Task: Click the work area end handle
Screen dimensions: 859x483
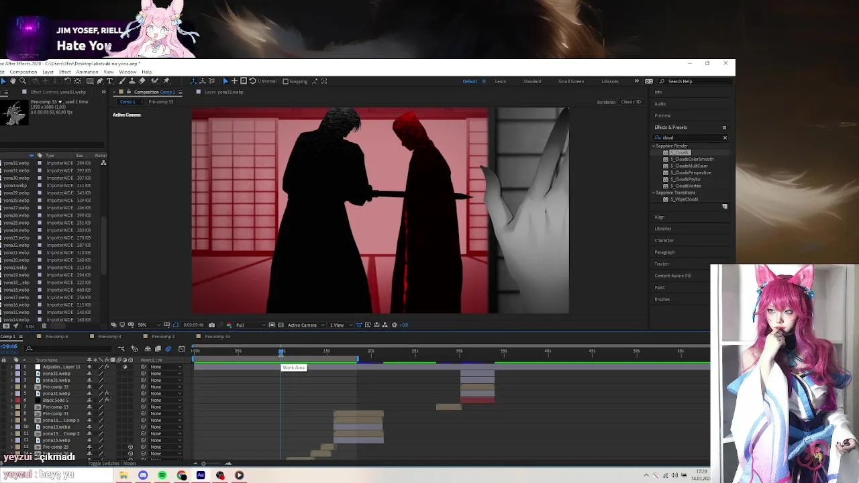Action: click(x=357, y=360)
